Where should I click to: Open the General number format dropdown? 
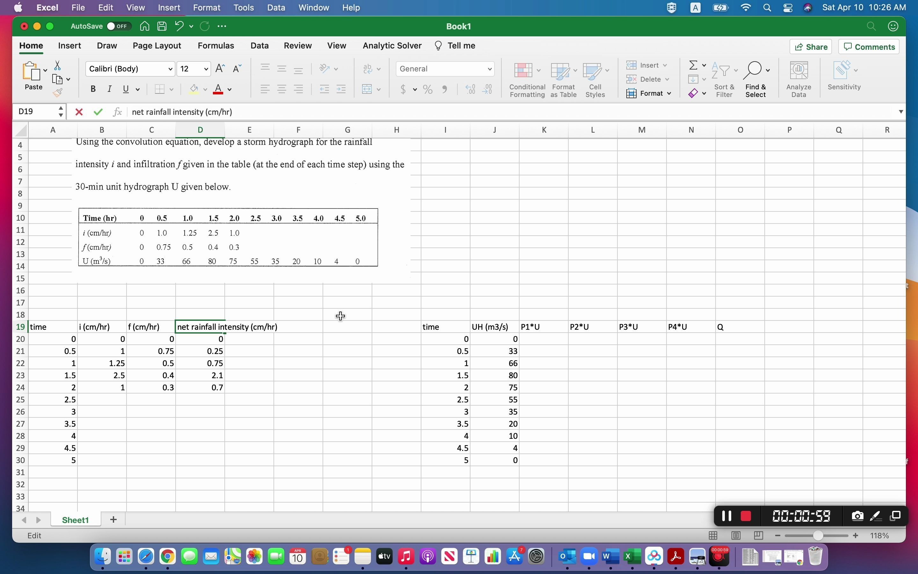[x=489, y=69]
